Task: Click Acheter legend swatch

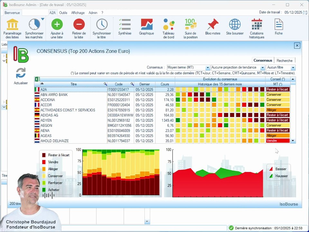Action: tap(44, 190)
